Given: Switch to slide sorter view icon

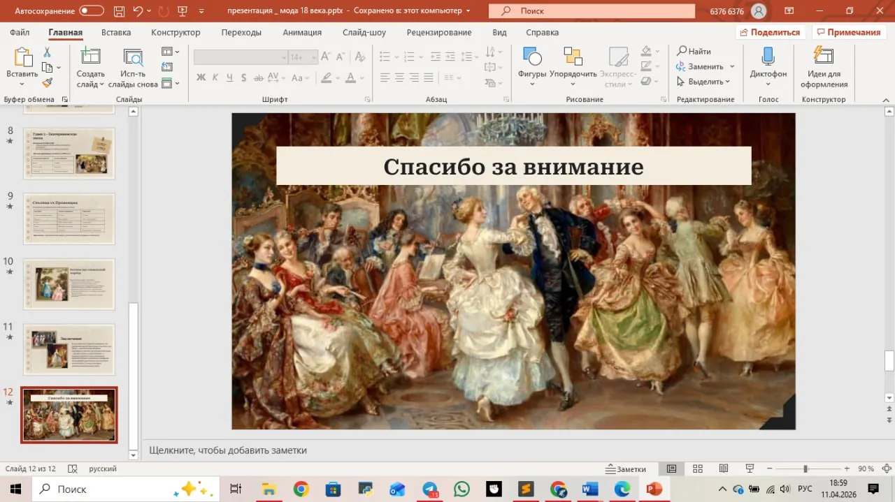Looking at the screenshot, I should 697,468.
